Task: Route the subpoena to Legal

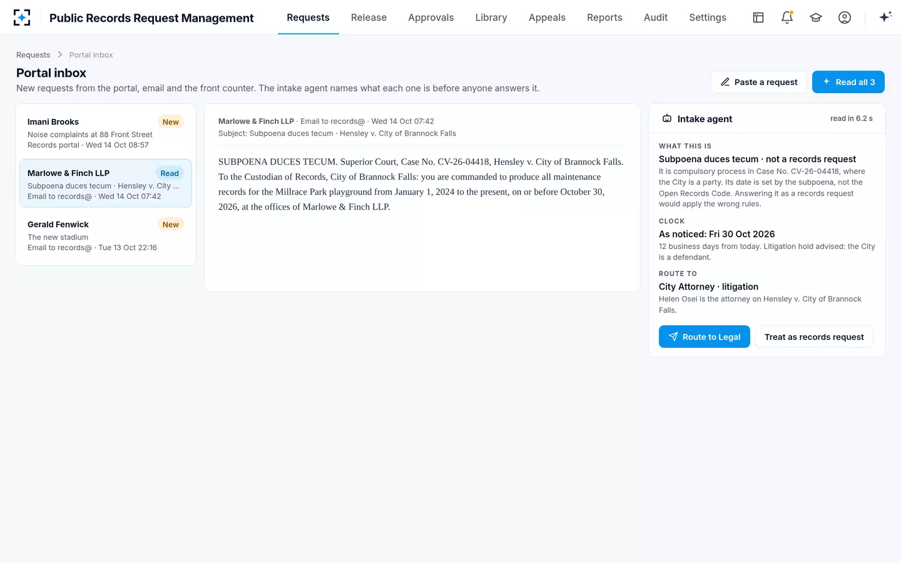Action: (705, 337)
